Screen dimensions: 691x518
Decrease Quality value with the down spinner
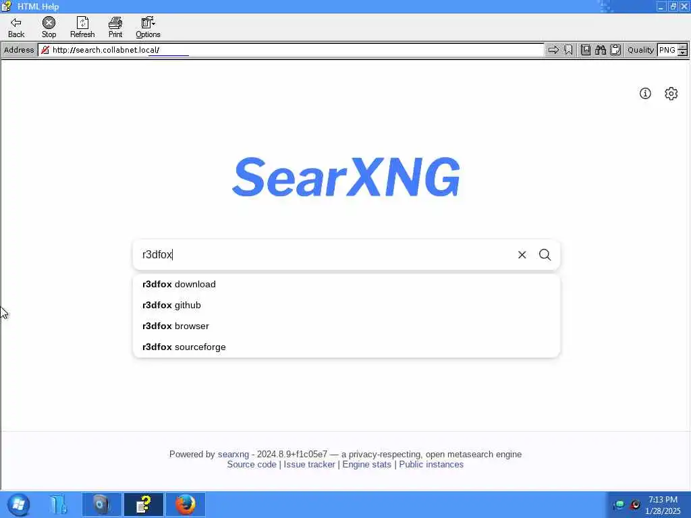point(682,53)
